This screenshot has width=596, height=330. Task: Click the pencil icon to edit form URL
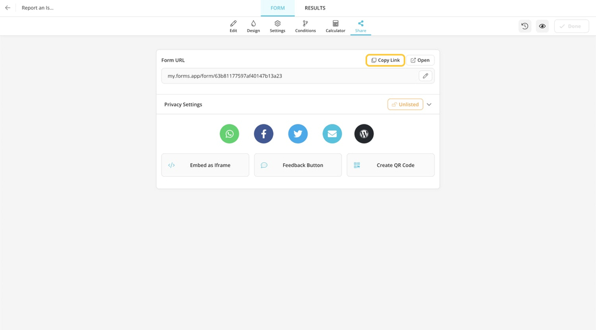coord(426,76)
